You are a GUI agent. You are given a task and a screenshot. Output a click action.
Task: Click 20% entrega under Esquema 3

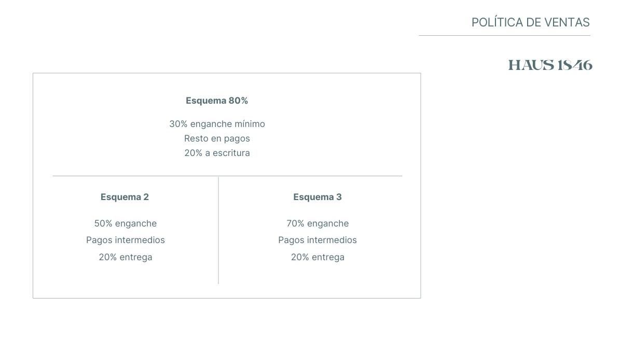point(318,257)
